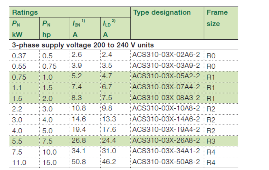Select type designation ACS310-03X-07A4-2
The height and width of the screenshot is (170, 269).
[166, 87]
